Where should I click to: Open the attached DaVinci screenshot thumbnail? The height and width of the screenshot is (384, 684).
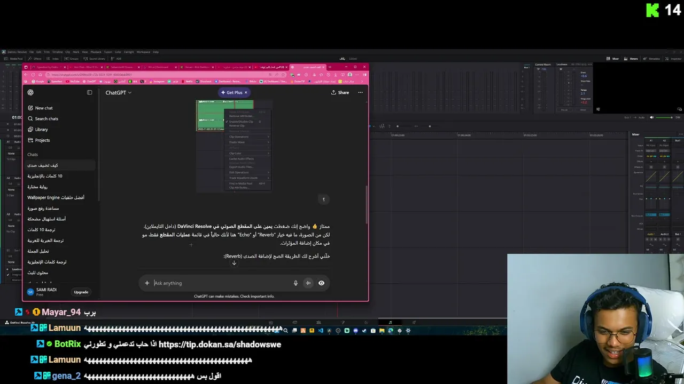click(234, 146)
